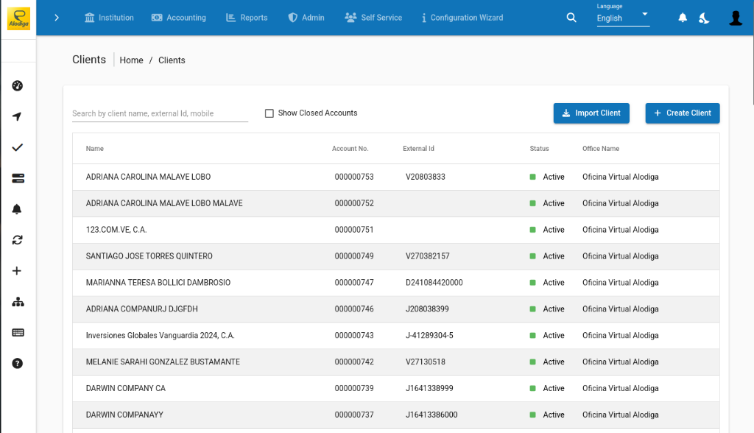Open the Configuration Wizard menu
This screenshot has width=754, height=433.
pos(462,17)
